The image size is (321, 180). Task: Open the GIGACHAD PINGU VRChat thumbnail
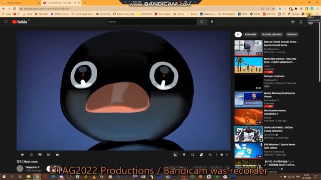[x=249, y=134]
